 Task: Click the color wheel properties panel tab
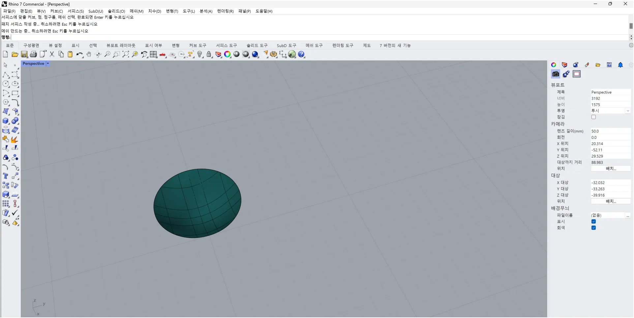[554, 65]
